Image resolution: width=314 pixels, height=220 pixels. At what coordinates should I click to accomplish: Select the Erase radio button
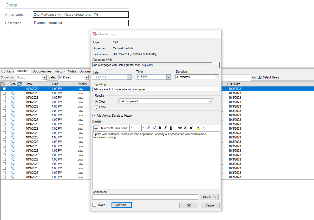97,107
